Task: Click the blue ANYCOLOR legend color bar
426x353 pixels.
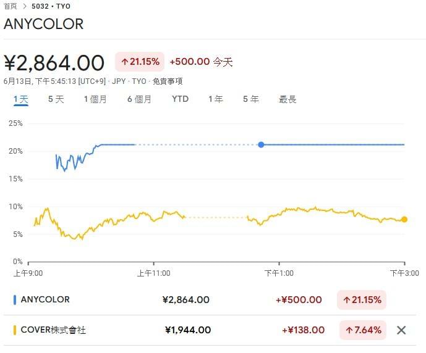Action: (15, 299)
